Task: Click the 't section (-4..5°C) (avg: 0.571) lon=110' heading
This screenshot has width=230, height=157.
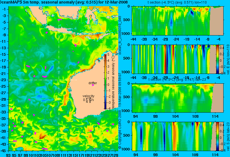Action: (177, 2)
